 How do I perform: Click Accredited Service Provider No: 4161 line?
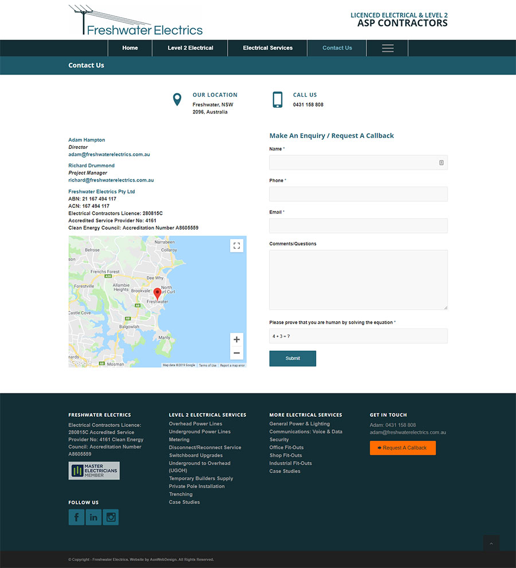click(112, 220)
